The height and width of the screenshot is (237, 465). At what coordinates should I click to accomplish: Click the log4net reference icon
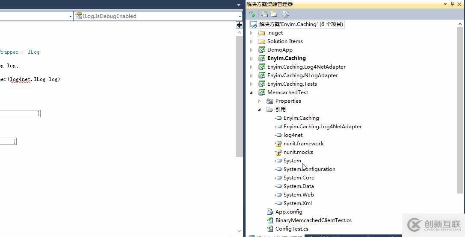pyautogui.click(x=278, y=135)
